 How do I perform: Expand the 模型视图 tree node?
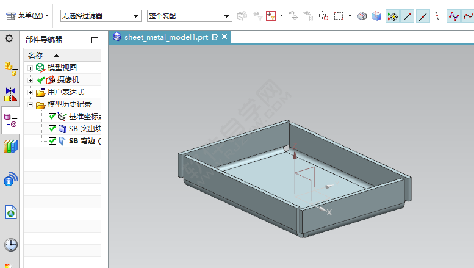(x=31, y=68)
